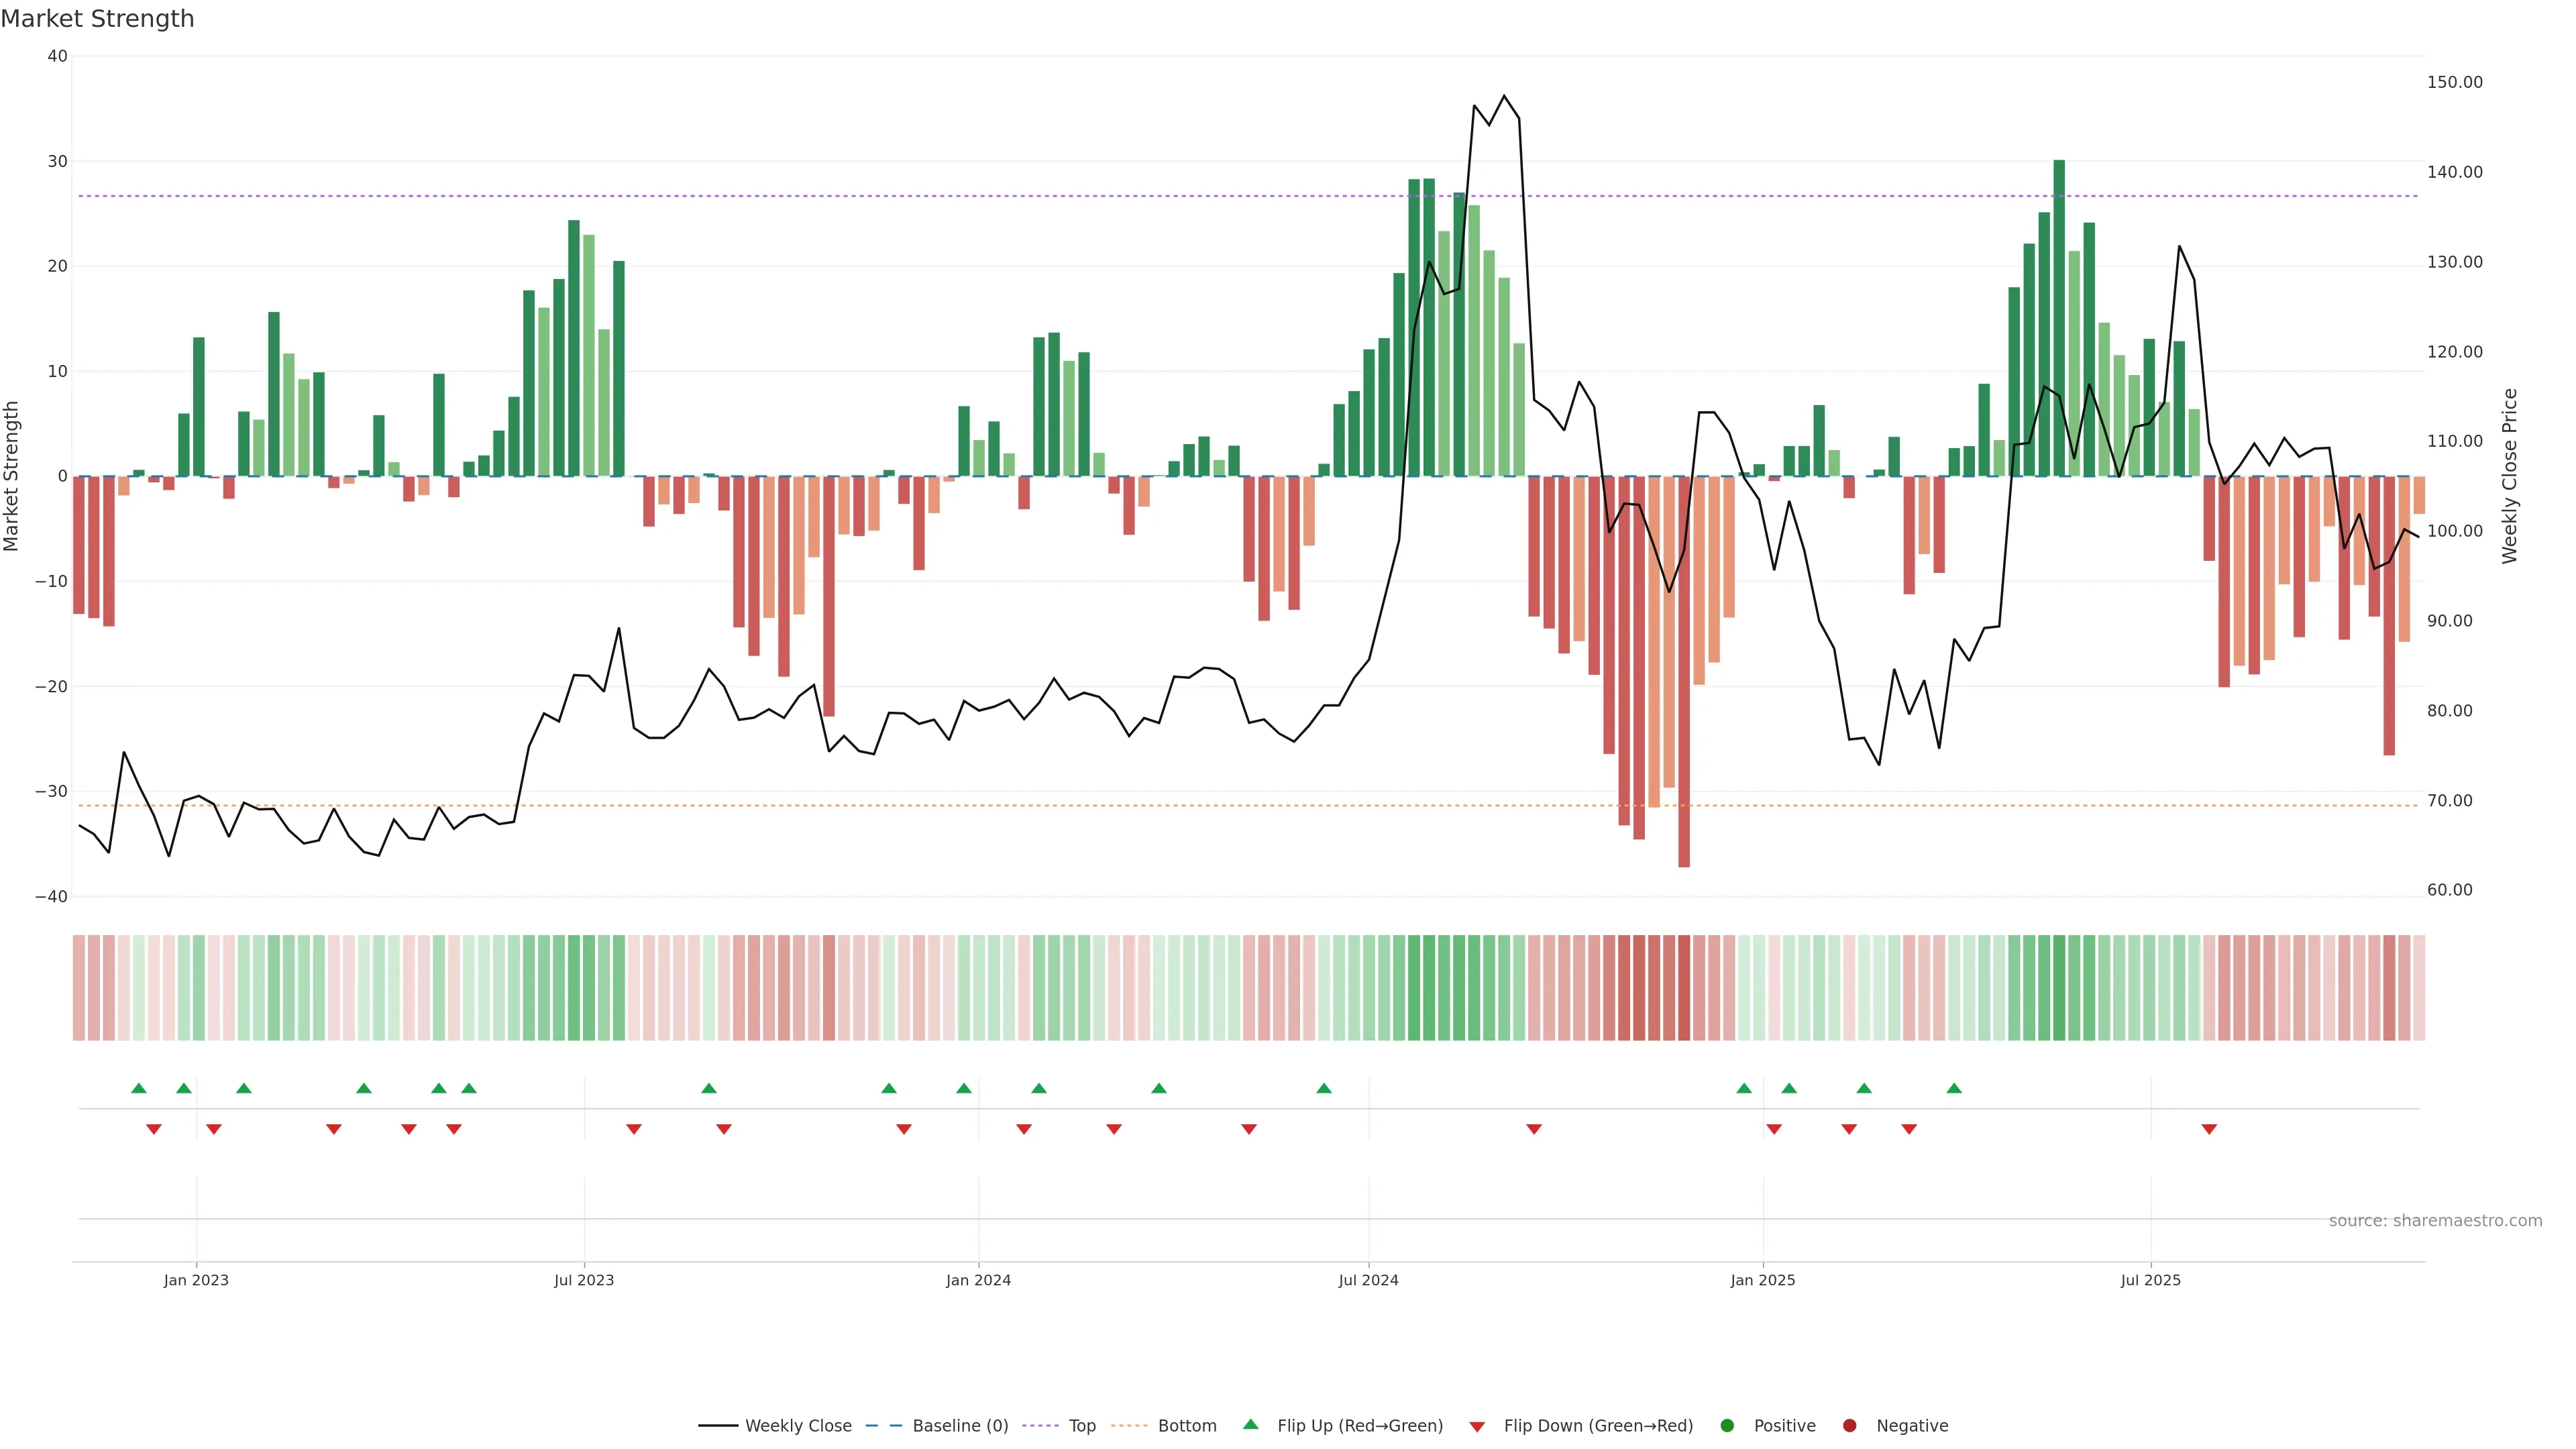
Task: Click the green Flip Up triangle legend icon
Action: [x=1250, y=1425]
